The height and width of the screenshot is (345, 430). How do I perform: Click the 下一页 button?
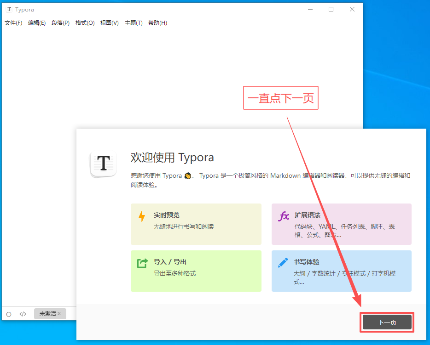387,322
